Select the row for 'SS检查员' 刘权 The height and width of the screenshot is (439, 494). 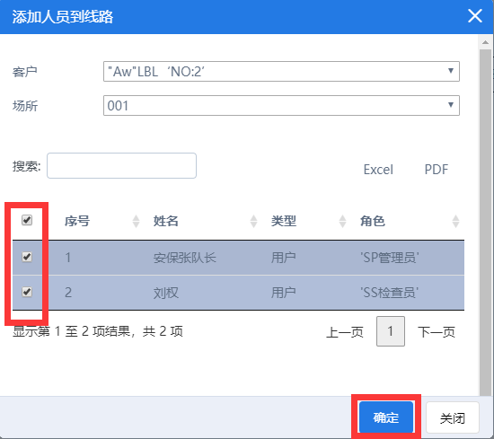239,293
